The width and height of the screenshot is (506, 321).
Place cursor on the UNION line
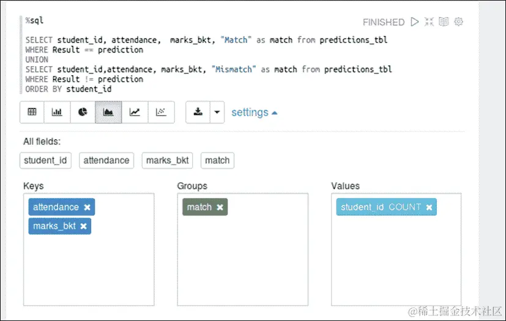click(x=37, y=60)
